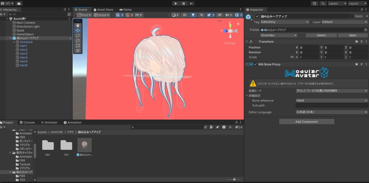Switch to the Asset Store tab
The height and width of the screenshot is (183, 369).
(103, 10)
